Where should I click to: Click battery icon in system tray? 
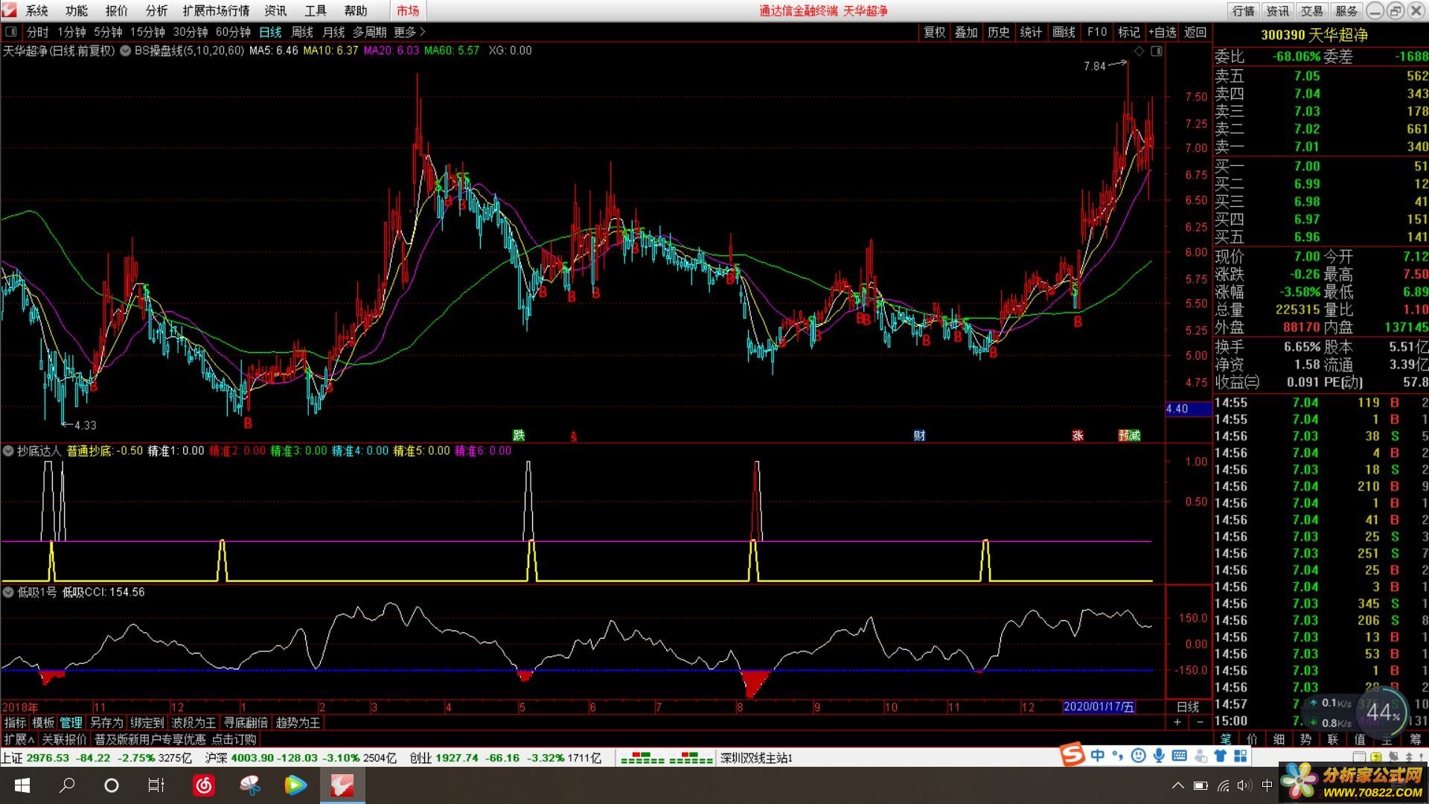pos(1200,785)
